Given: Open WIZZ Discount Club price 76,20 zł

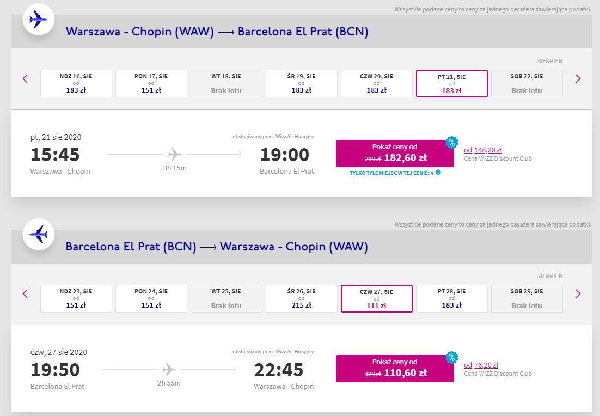Looking at the screenshot, I should [486, 365].
